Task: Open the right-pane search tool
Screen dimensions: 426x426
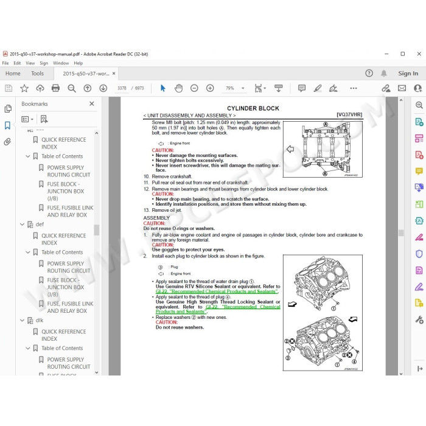Action: click(x=419, y=105)
